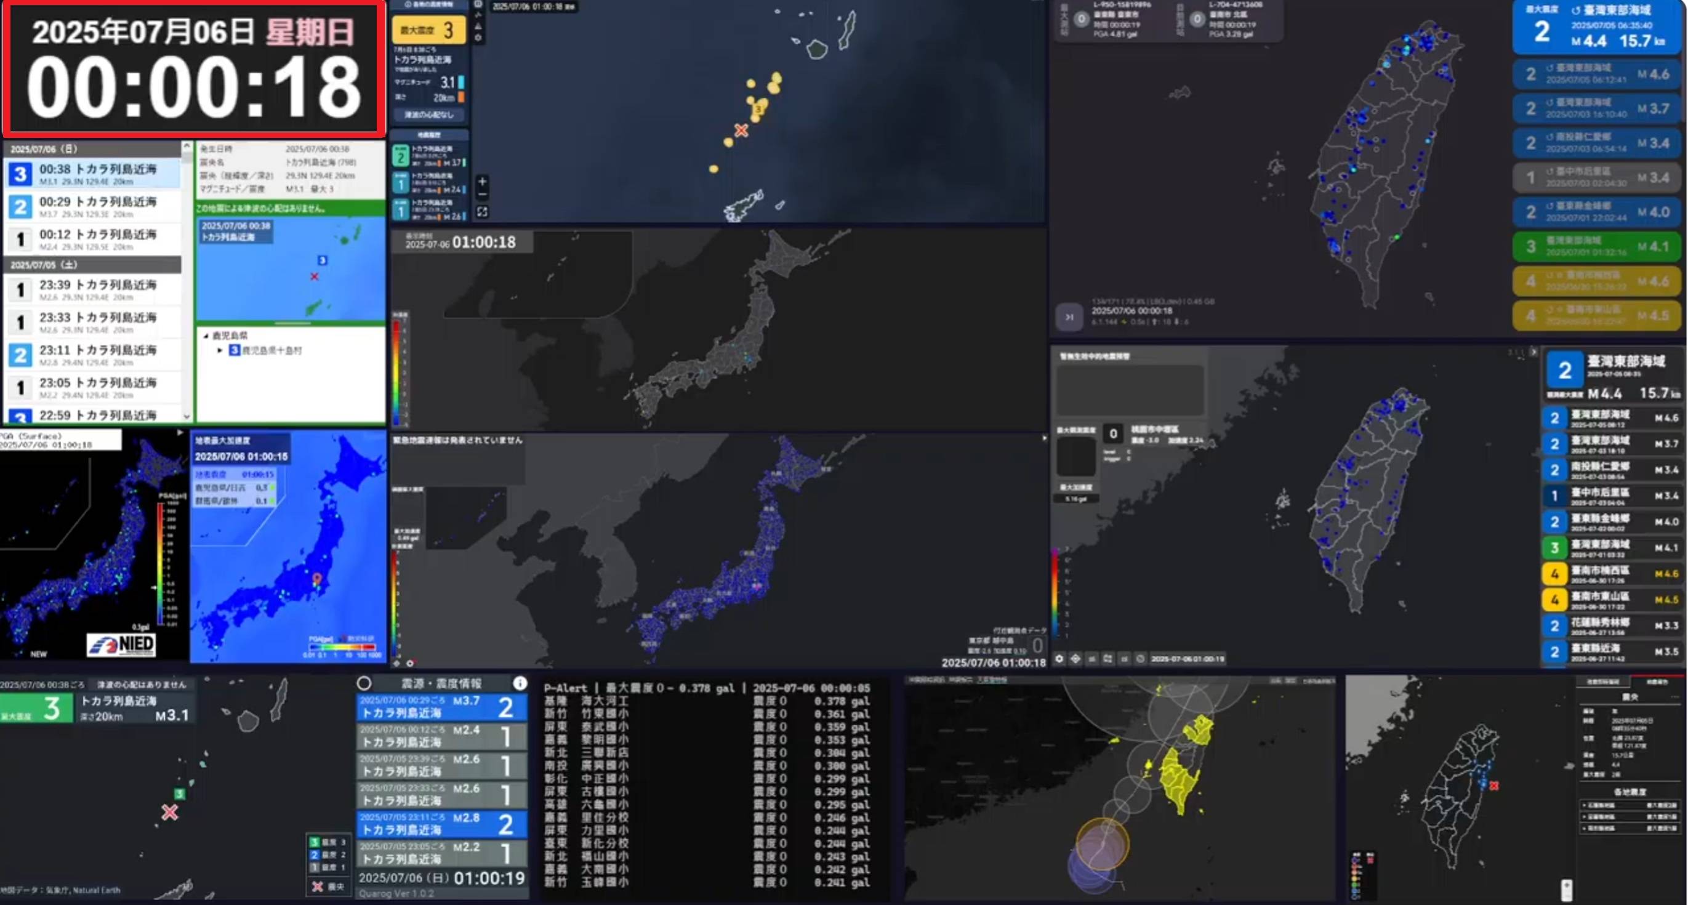The image size is (1688, 905).
Task: Collapse Taiwan report list with chevron arrow
Action: [1533, 352]
